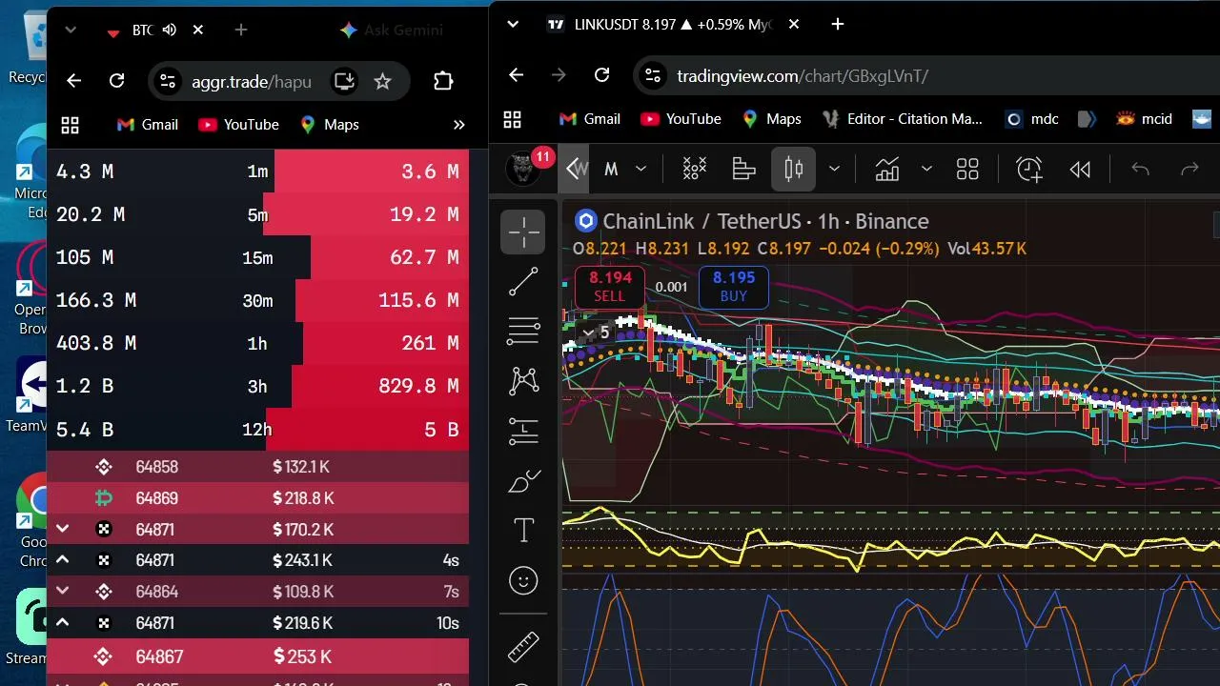Select the crosshair cursor tool in TradingView
Image resolution: width=1220 pixels, height=686 pixels.
523,232
